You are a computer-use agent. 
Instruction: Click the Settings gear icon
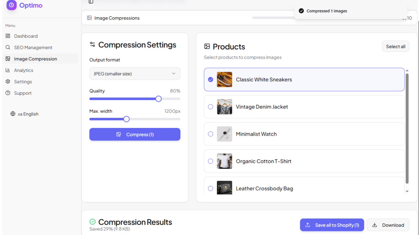[8, 81]
